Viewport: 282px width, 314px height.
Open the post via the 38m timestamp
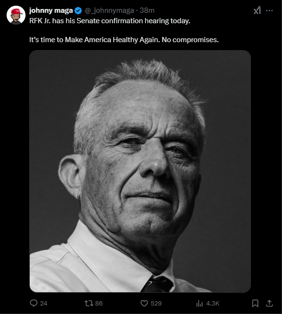(147, 10)
